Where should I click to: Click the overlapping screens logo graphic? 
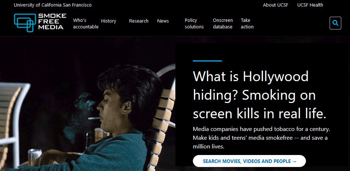(x=25, y=23)
